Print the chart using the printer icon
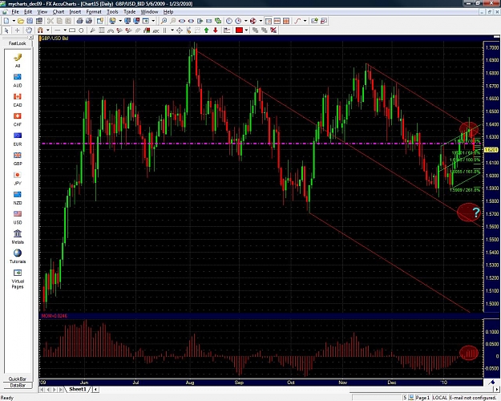Image resolution: width=501 pixels, height=401 pixels. point(79,21)
